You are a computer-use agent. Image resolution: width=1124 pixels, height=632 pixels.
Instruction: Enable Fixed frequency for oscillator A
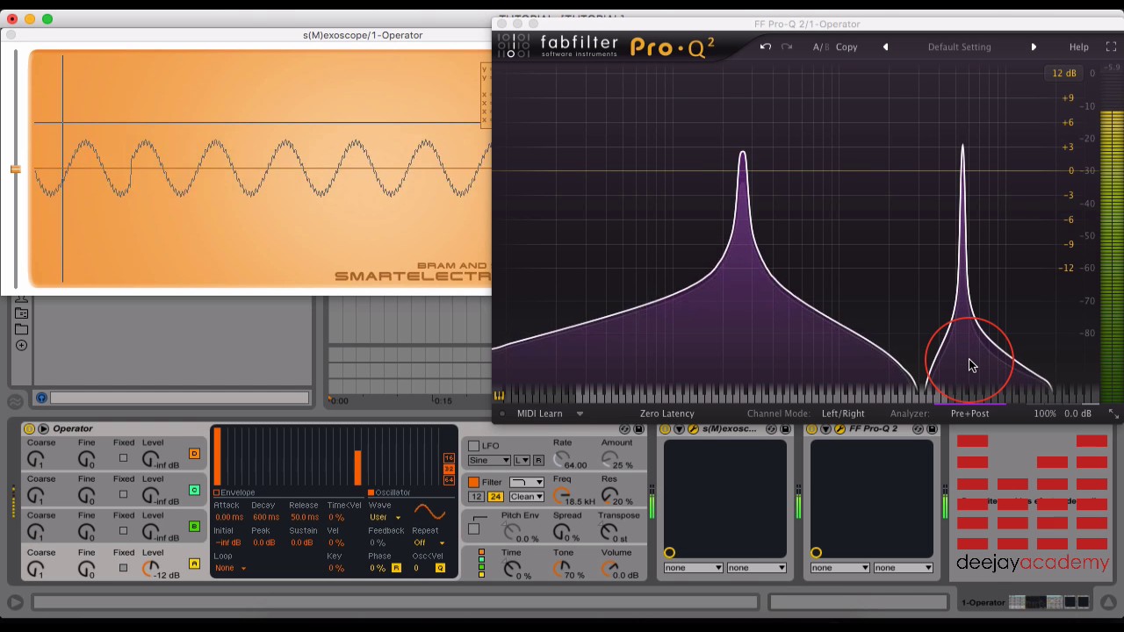[x=123, y=567]
